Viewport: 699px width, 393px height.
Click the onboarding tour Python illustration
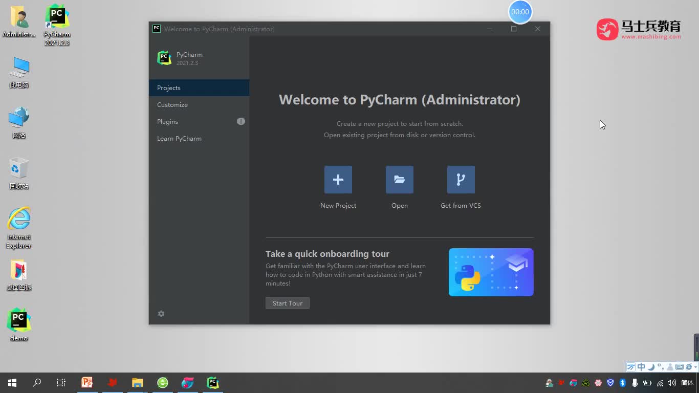(491, 272)
